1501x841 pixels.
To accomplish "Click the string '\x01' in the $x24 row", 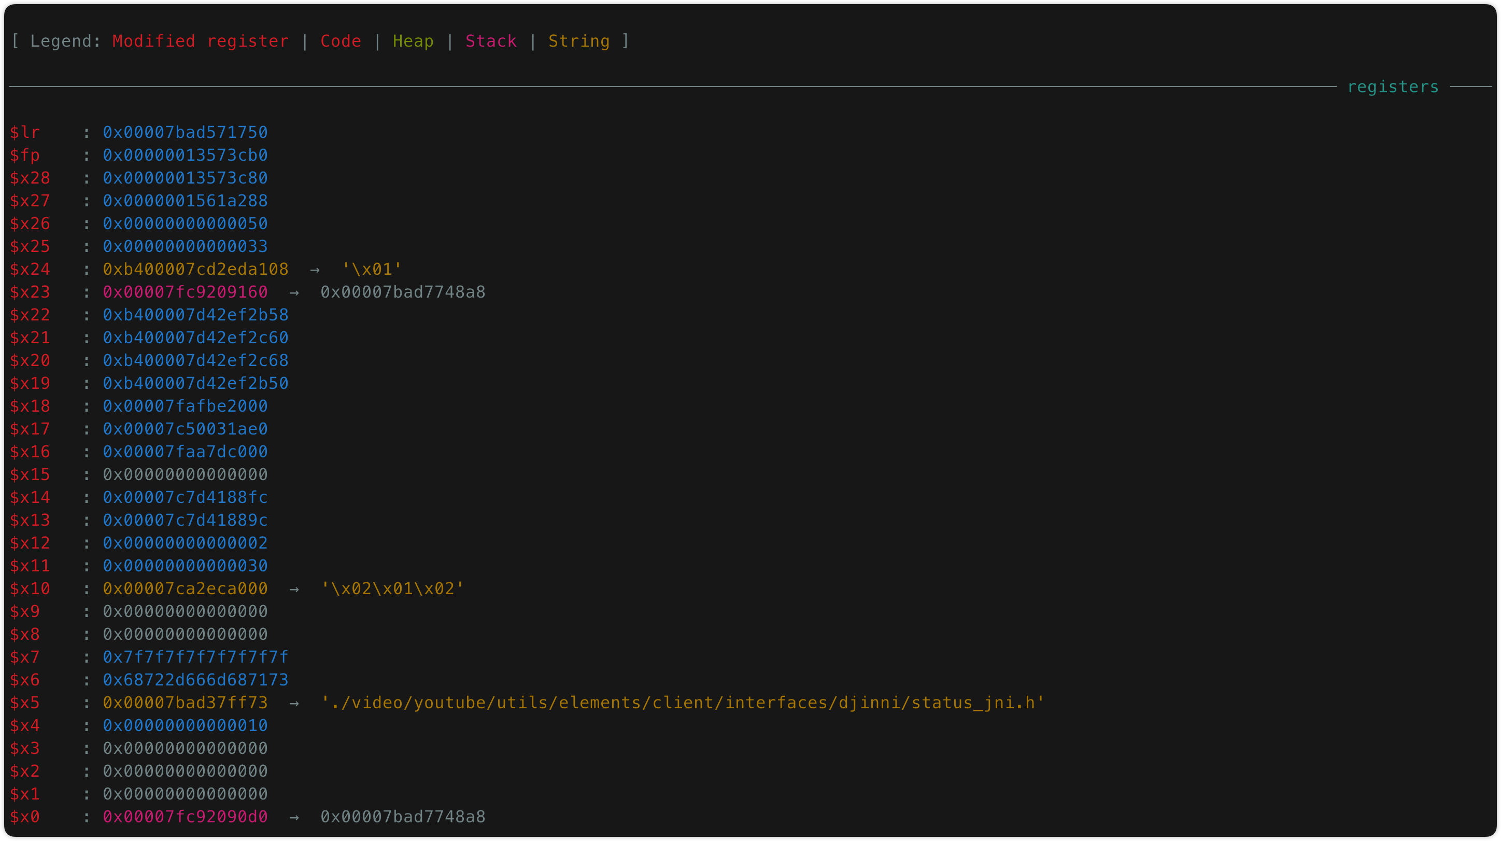I will point(372,269).
